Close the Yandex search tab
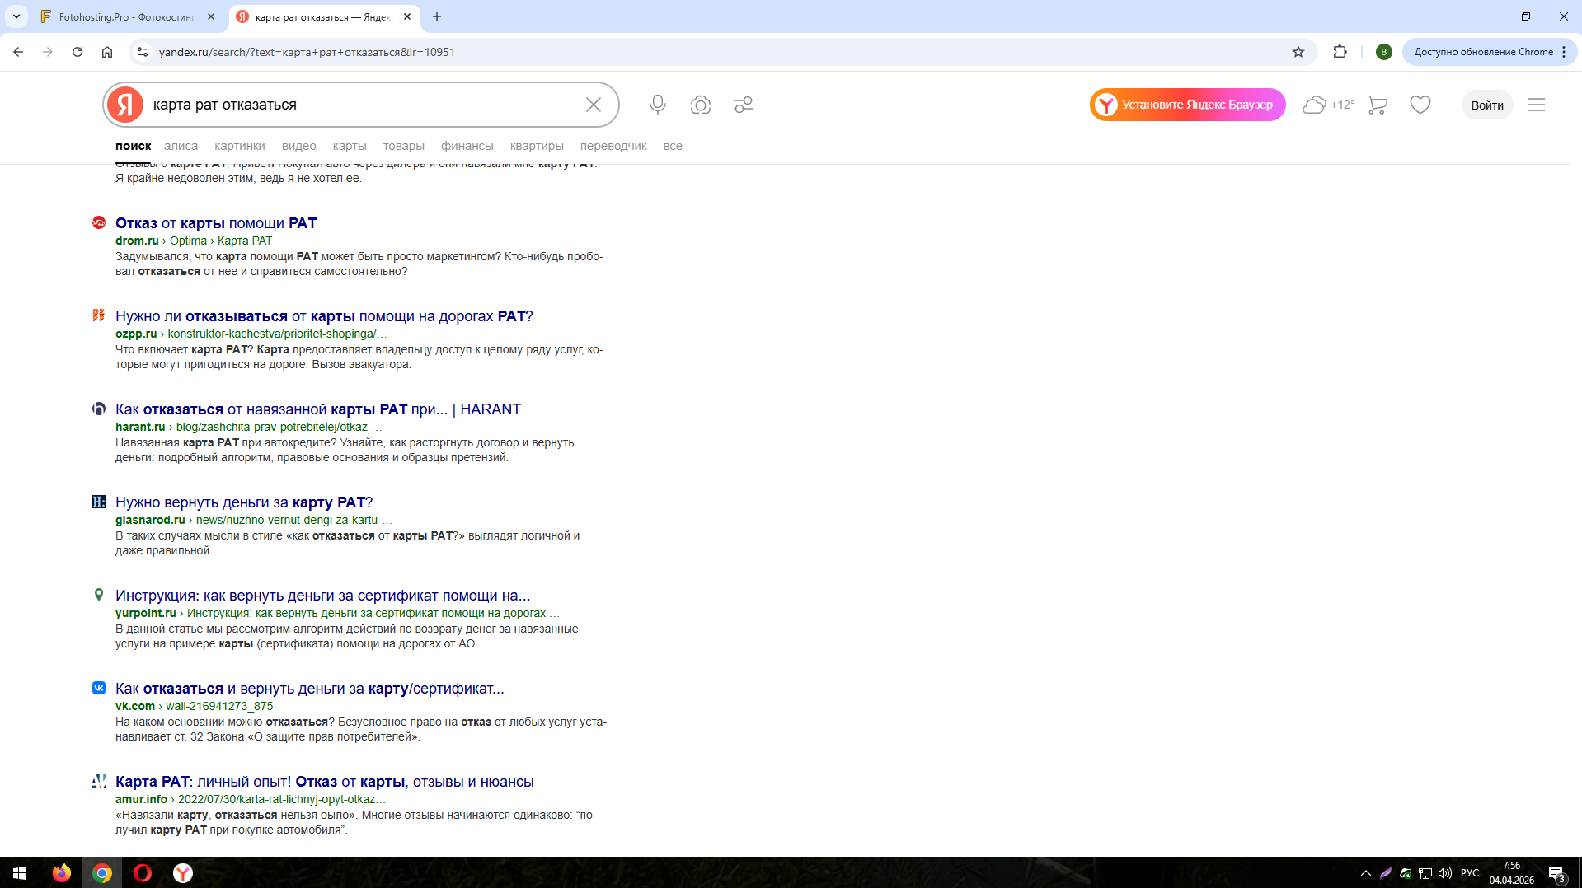Screen dimensions: 1582x888 [x=407, y=16]
